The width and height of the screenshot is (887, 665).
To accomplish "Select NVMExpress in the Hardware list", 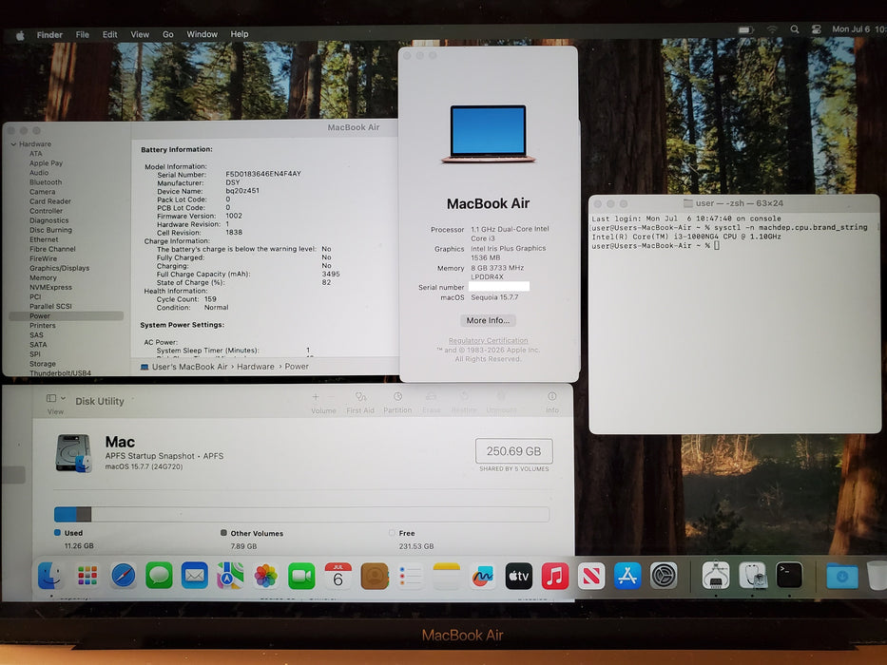I will [x=51, y=287].
